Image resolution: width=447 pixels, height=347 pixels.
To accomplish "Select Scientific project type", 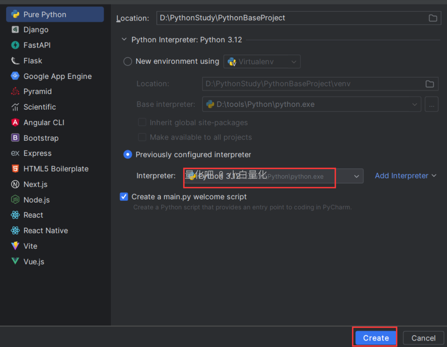I will pyautogui.click(x=39, y=107).
